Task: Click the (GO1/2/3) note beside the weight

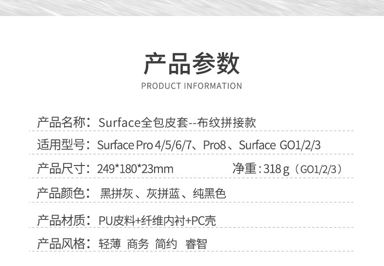Action: [x=321, y=169]
